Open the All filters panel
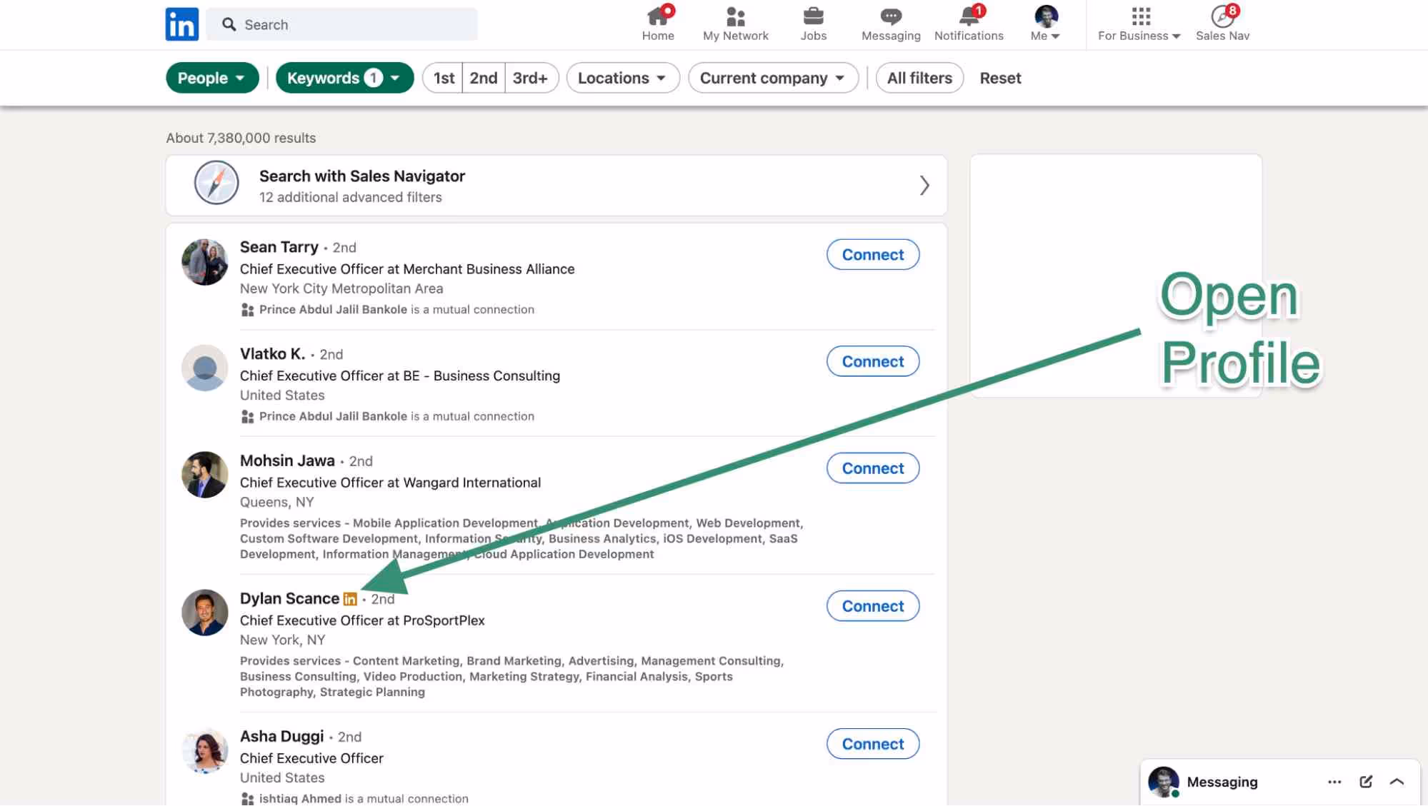 tap(919, 78)
